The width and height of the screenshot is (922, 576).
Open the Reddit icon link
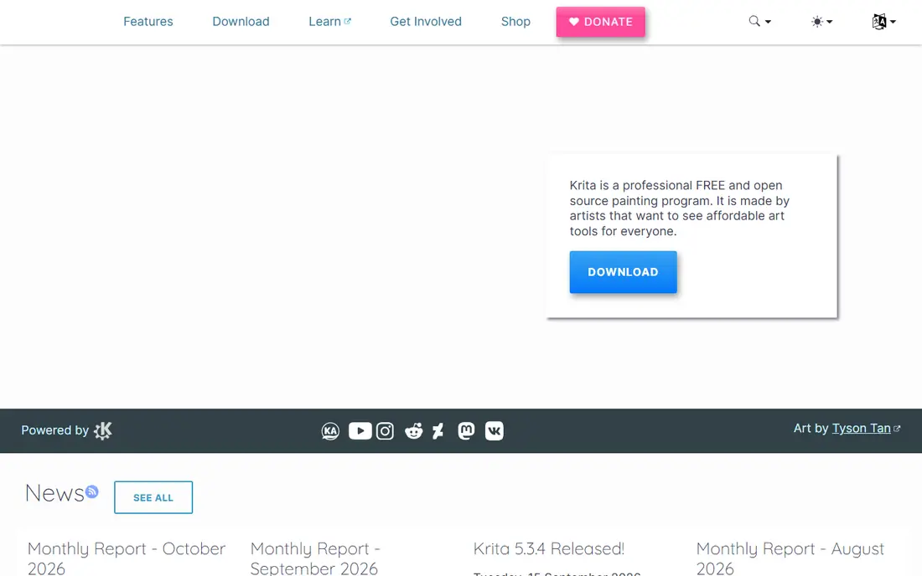(413, 431)
